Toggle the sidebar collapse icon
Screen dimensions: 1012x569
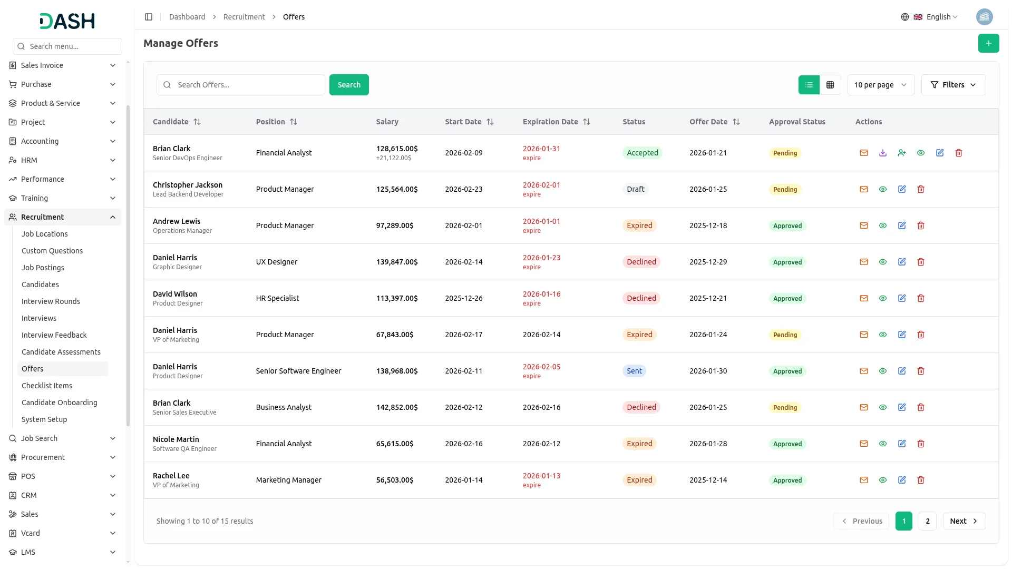(149, 17)
